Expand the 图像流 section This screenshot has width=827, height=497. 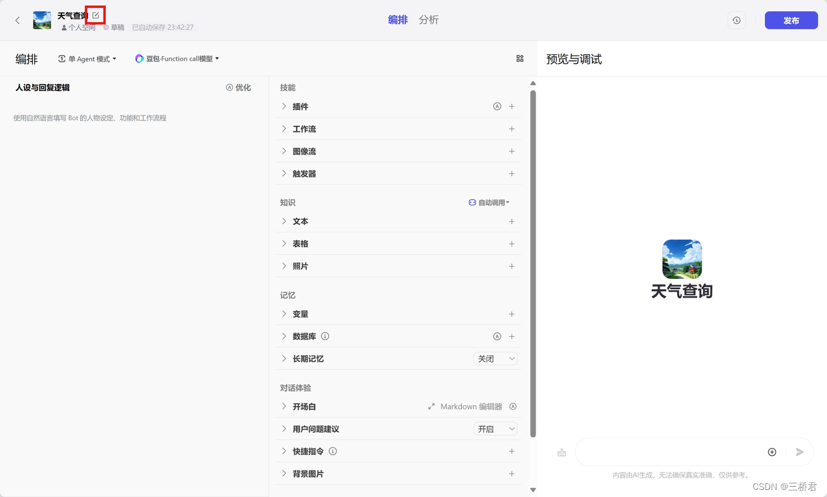(284, 151)
